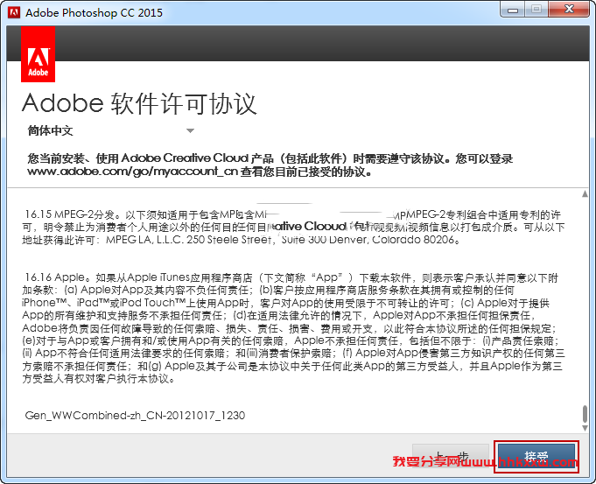Click the 16.15 MPEG-2分发 clause heading
Viewport: 596px width, 484px height.
pos(70,214)
